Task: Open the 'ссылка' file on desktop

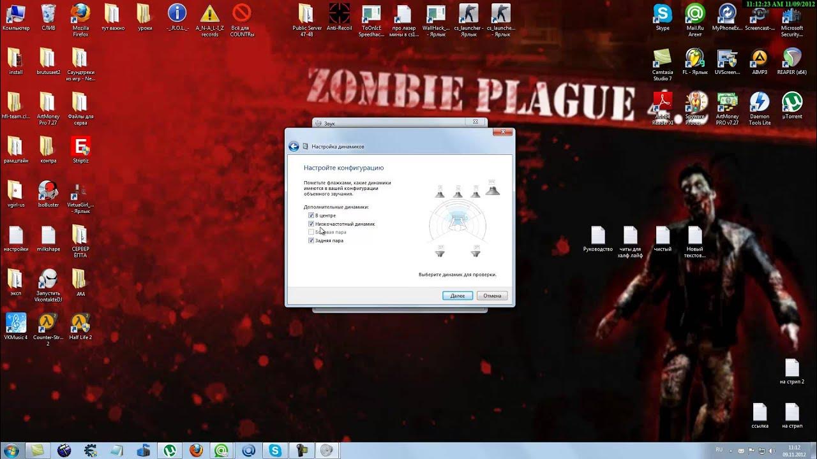Action: click(760, 415)
